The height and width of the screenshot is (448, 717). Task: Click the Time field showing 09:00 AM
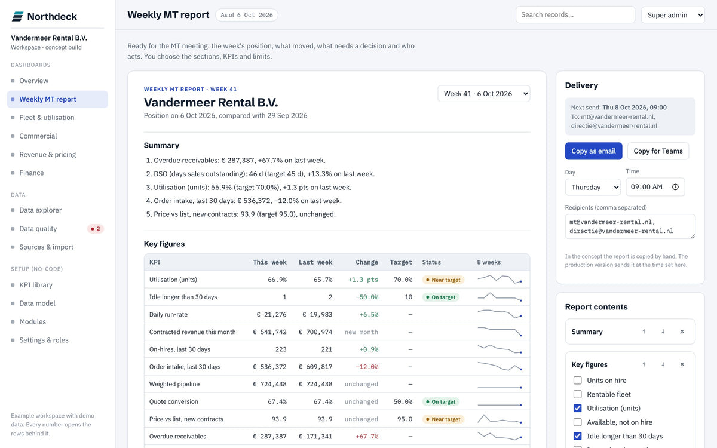(x=655, y=187)
